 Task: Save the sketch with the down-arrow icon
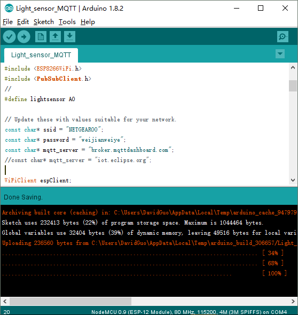tap(69, 36)
